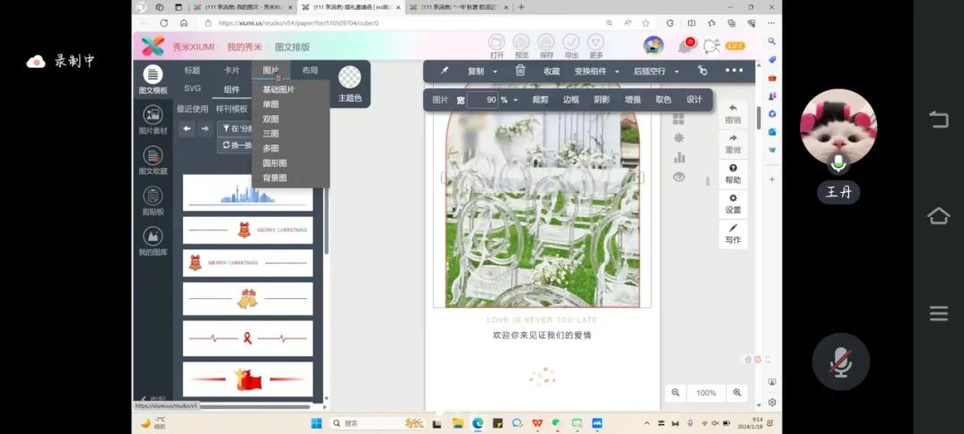Image resolution: width=964 pixels, height=434 pixels.
Task: Open 我的图库 image library
Action: pos(153,241)
